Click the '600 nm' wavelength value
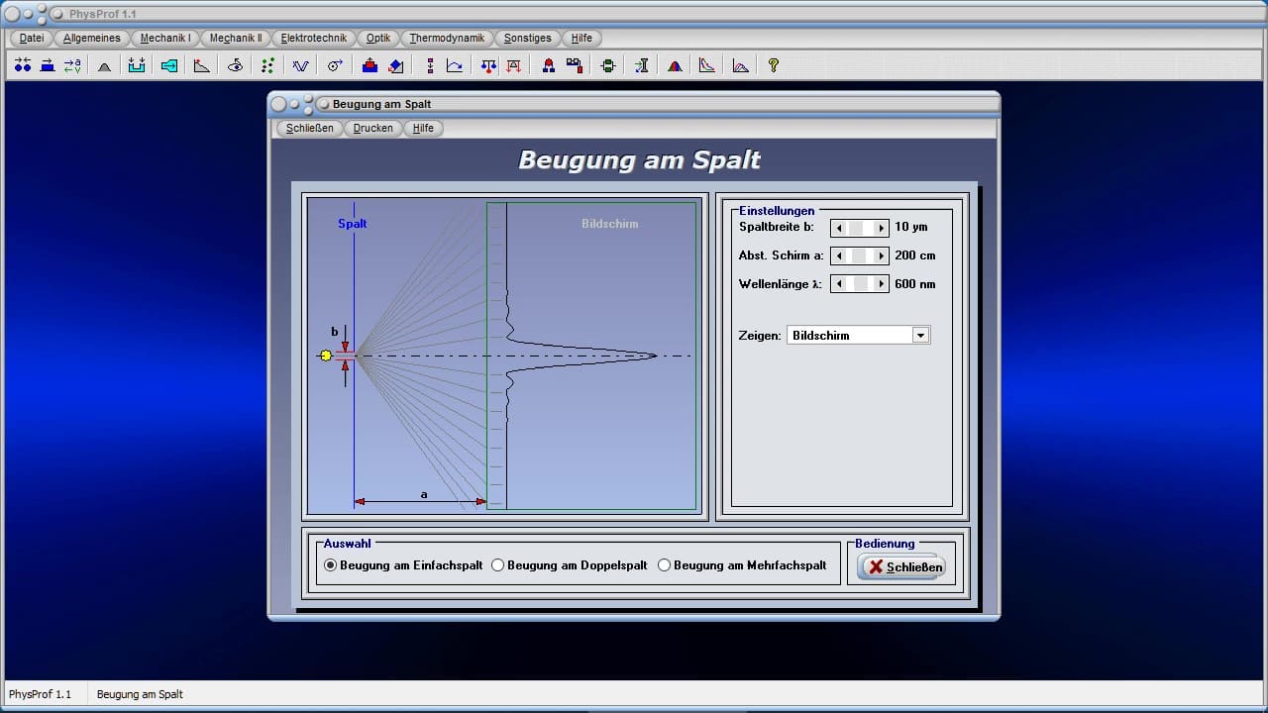1268x713 pixels. point(915,284)
